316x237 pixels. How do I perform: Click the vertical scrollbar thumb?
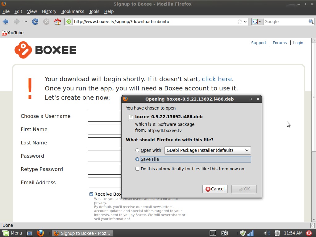tap(314, 97)
